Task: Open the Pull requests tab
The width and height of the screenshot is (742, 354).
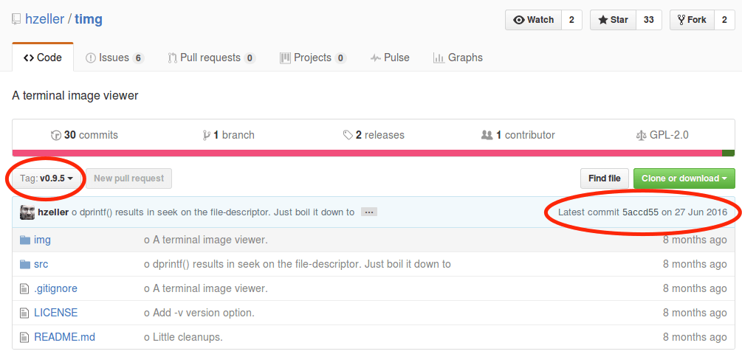Action: coord(210,58)
